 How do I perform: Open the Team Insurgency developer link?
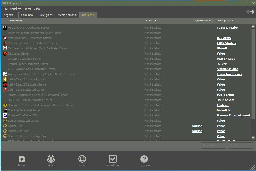229,74
